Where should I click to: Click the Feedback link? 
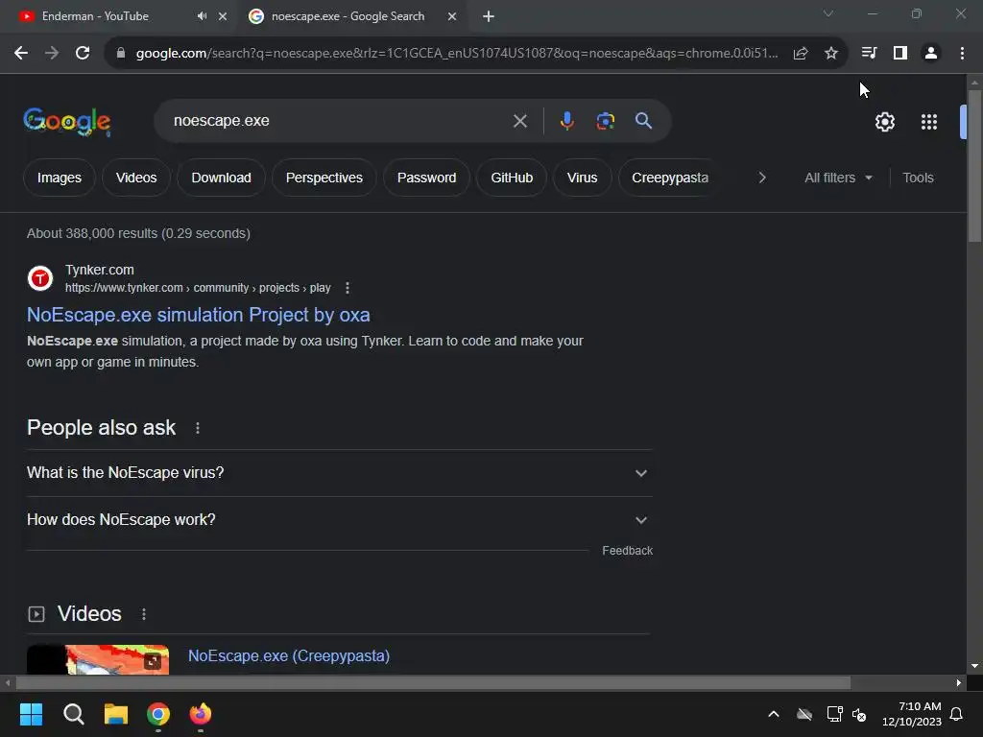[x=627, y=551]
